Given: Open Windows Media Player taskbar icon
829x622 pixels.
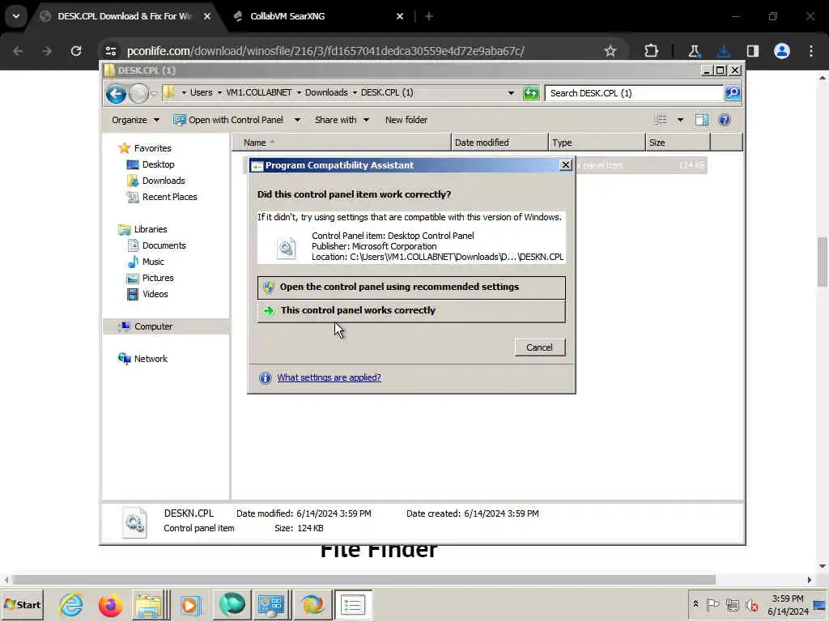Looking at the screenshot, I should [x=191, y=604].
